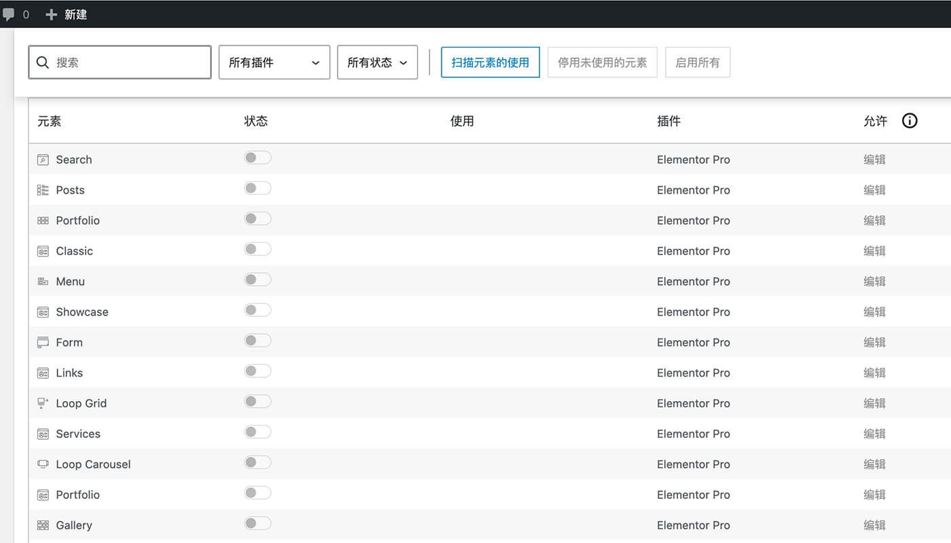Enable the Search element toggle
Viewport: 951px width, 543px height.
pyautogui.click(x=257, y=157)
